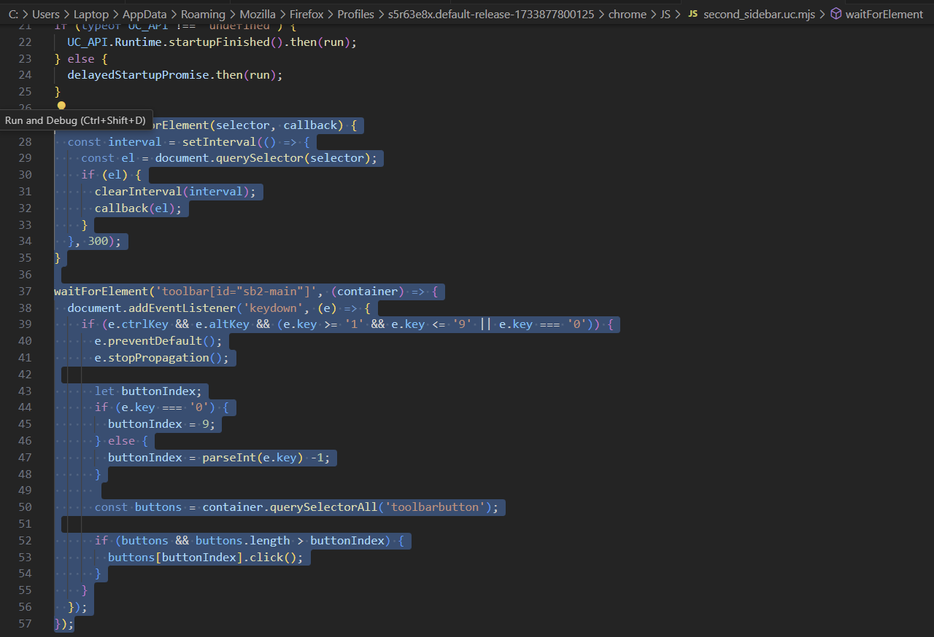Click 'buttons[buttonIndex].click();' on line 53
Viewport: 934px width, 637px height.
pyautogui.click(x=206, y=558)
